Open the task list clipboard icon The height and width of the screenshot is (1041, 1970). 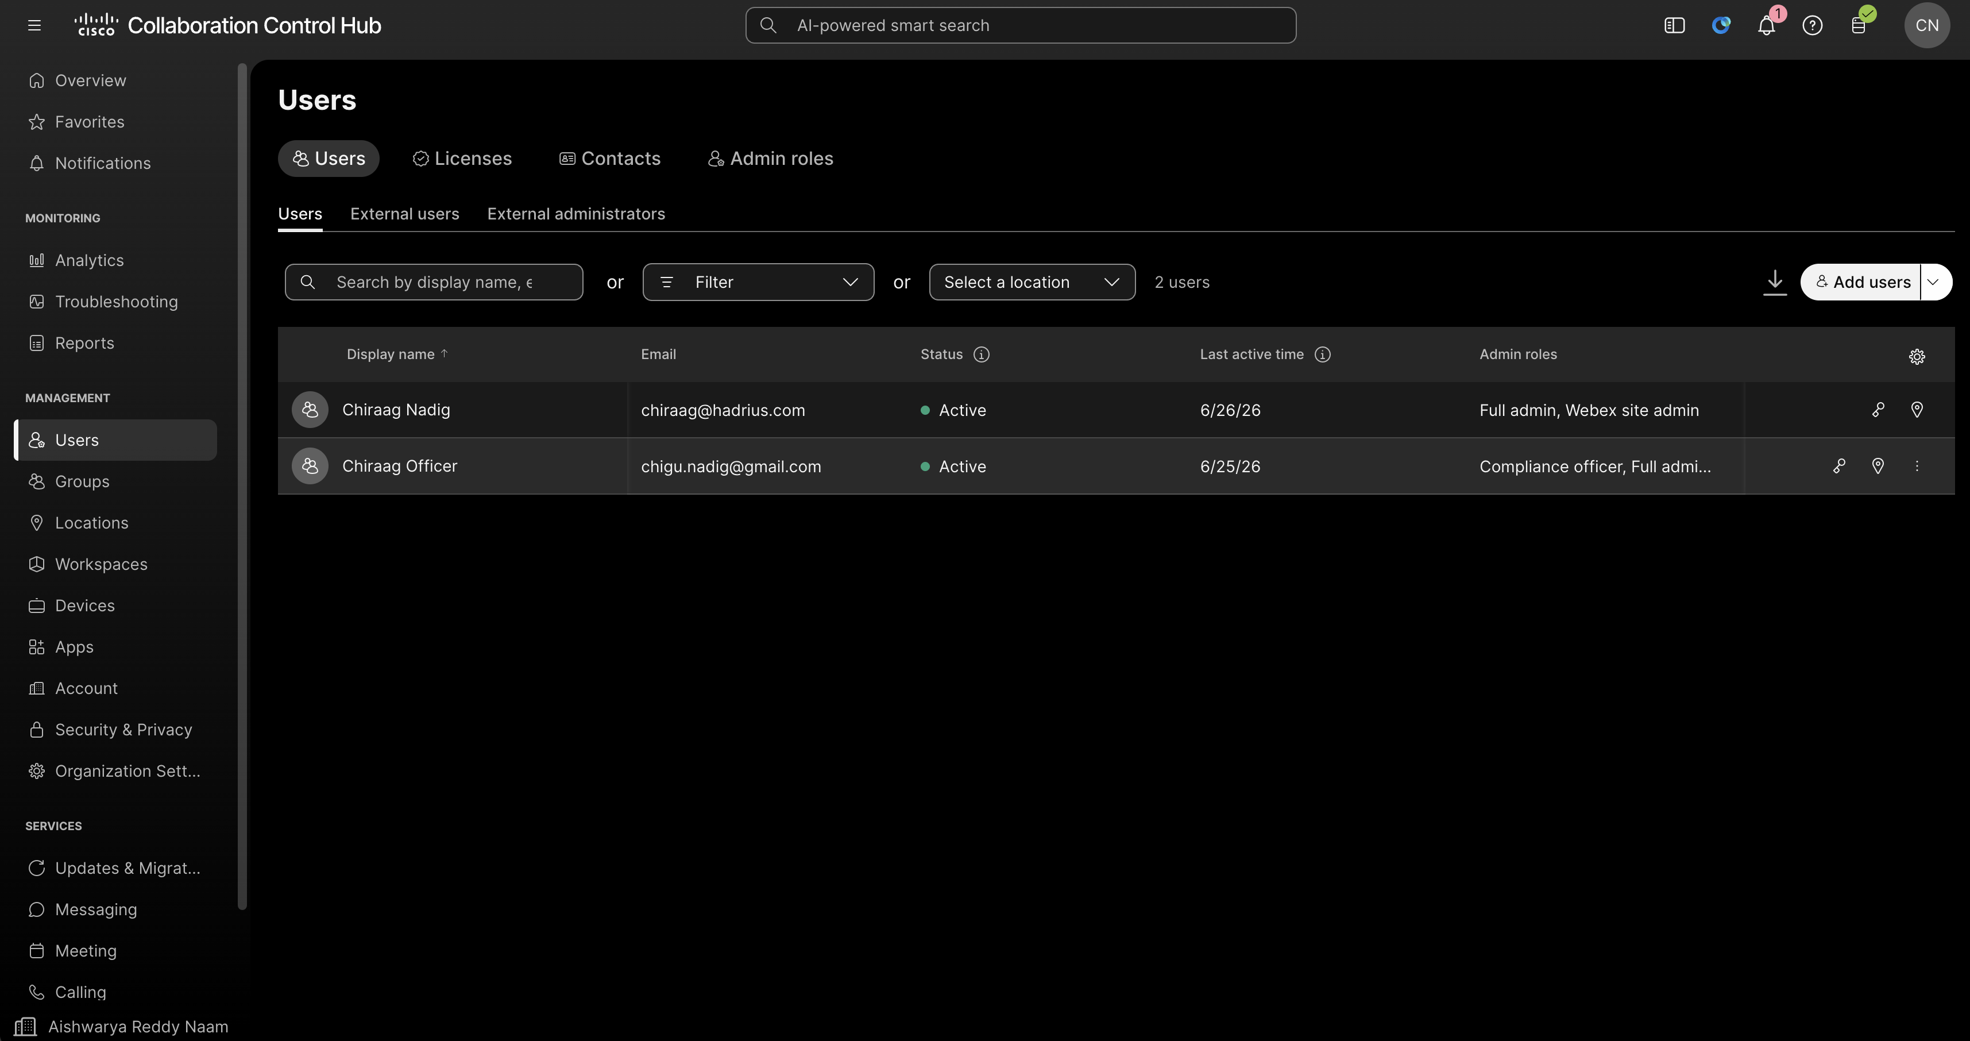click(1859, 25)
